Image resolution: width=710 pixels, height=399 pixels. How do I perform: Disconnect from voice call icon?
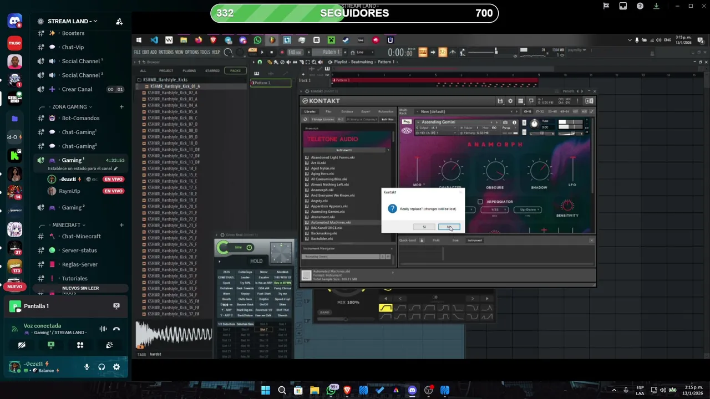[x=116, y=329]
